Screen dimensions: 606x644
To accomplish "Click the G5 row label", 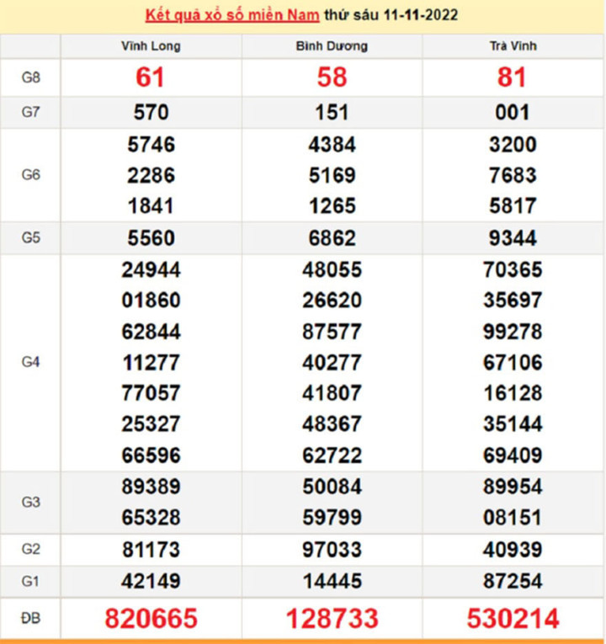I will click(31, 238).
